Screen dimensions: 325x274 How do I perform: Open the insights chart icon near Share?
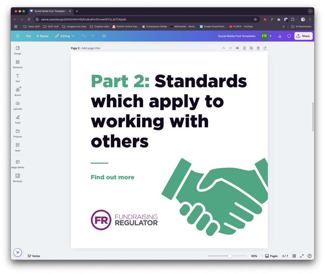(x=280, y=36)
